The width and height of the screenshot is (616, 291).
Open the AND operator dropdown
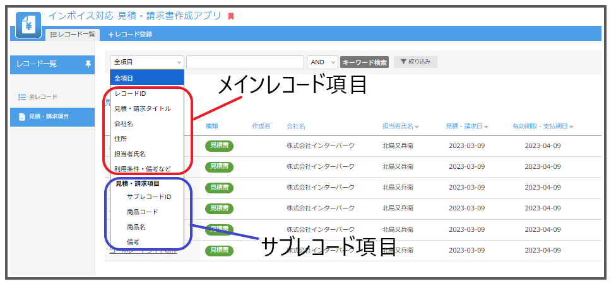pos(322,62)
